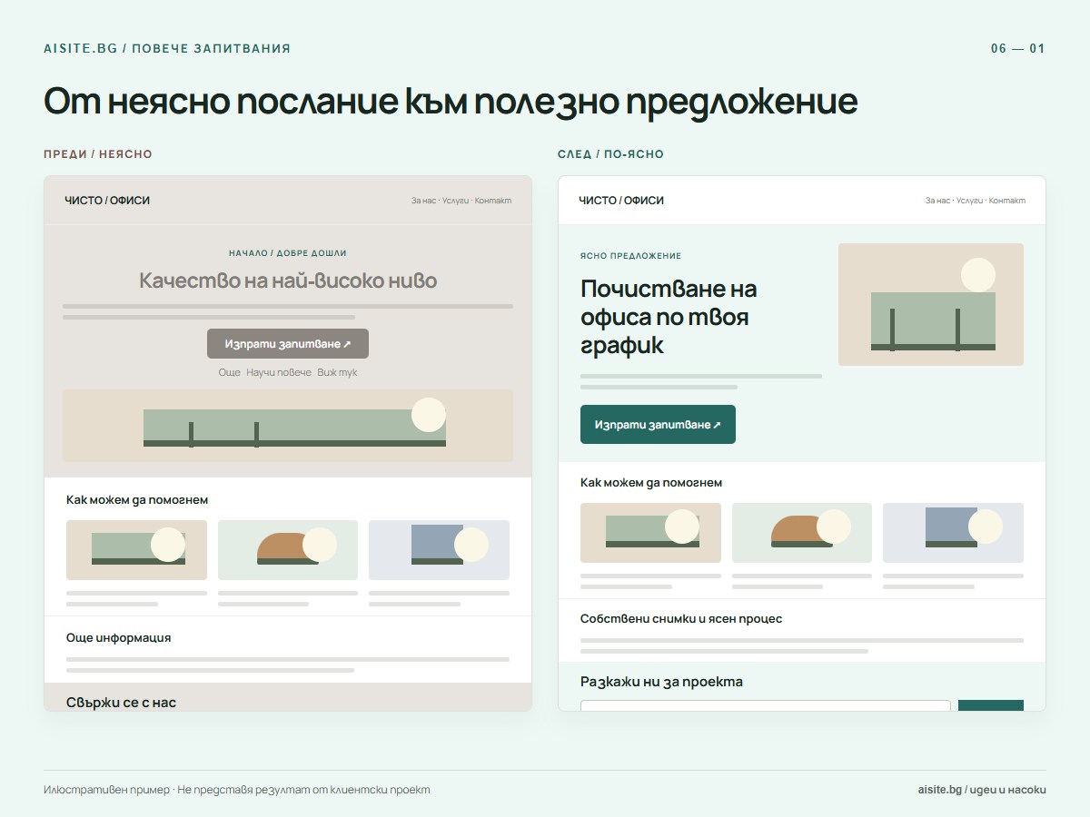Click 'Как можем да помогнем' in the after mockup
This screenshot has height=817, width=1090.
(651, 483)
